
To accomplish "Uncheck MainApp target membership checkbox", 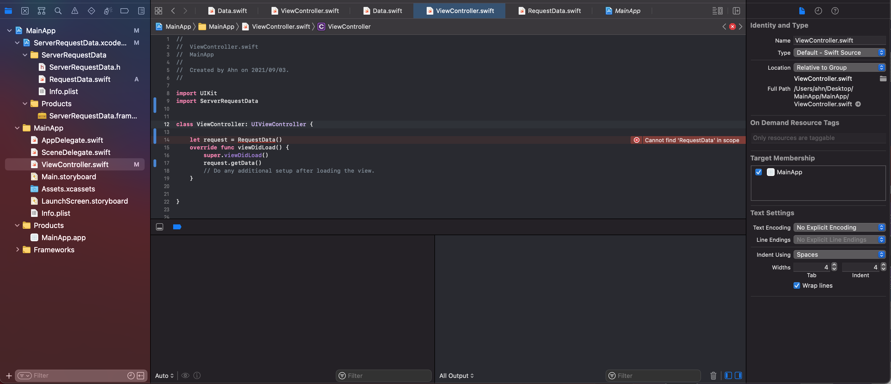I will point(759,172).
